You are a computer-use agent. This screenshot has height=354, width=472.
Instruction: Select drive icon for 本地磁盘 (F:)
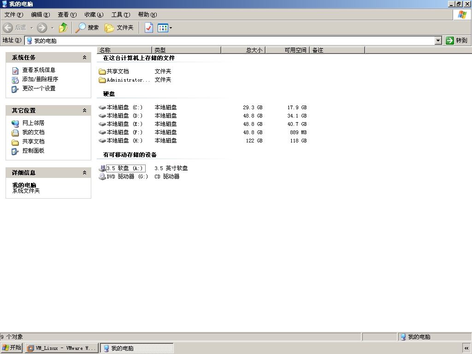tap(102, 132)
